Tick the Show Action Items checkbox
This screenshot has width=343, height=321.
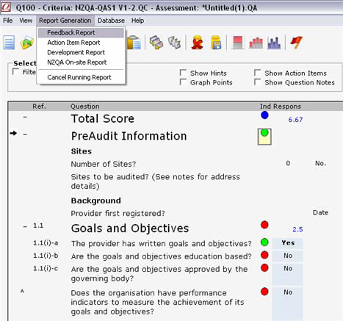pos(257,73)
